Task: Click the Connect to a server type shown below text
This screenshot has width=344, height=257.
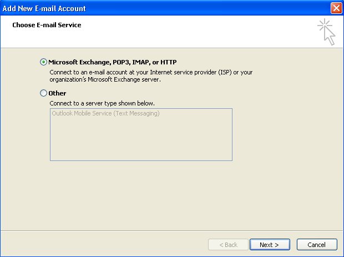Action: coord(102,103)
